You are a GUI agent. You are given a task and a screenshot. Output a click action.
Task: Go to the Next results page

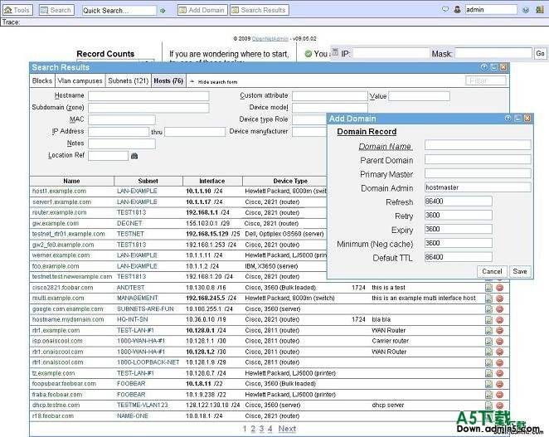pyautogui.click(x=287, y=429)
